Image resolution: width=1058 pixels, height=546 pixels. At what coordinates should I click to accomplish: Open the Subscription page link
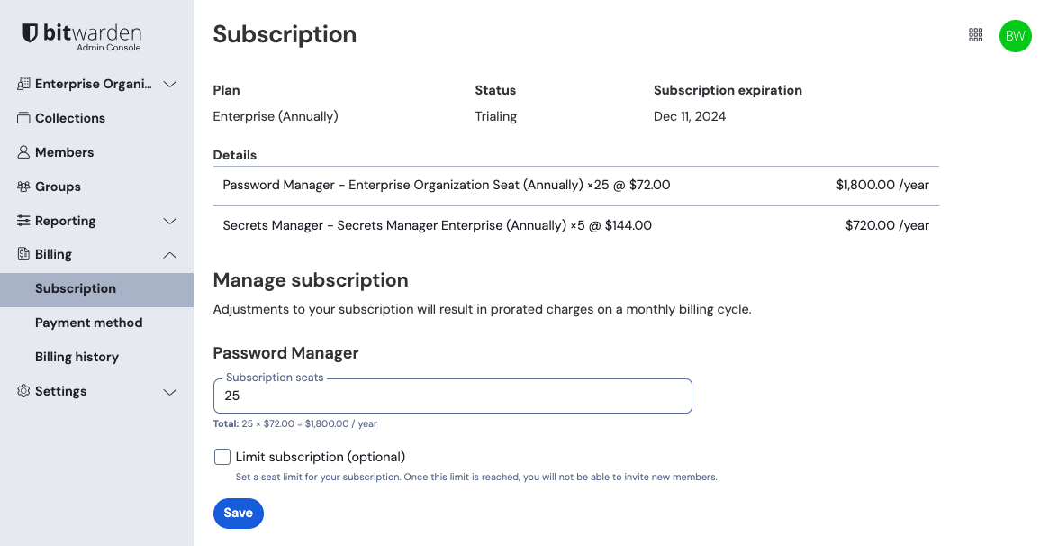click(76, 288)
